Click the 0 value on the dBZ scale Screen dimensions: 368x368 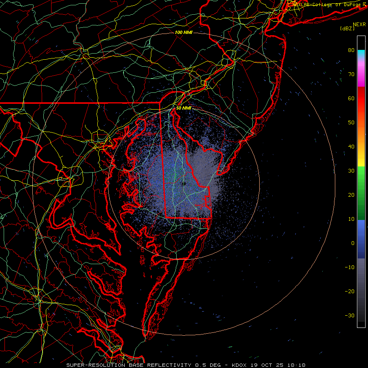(x=353, y=243)
